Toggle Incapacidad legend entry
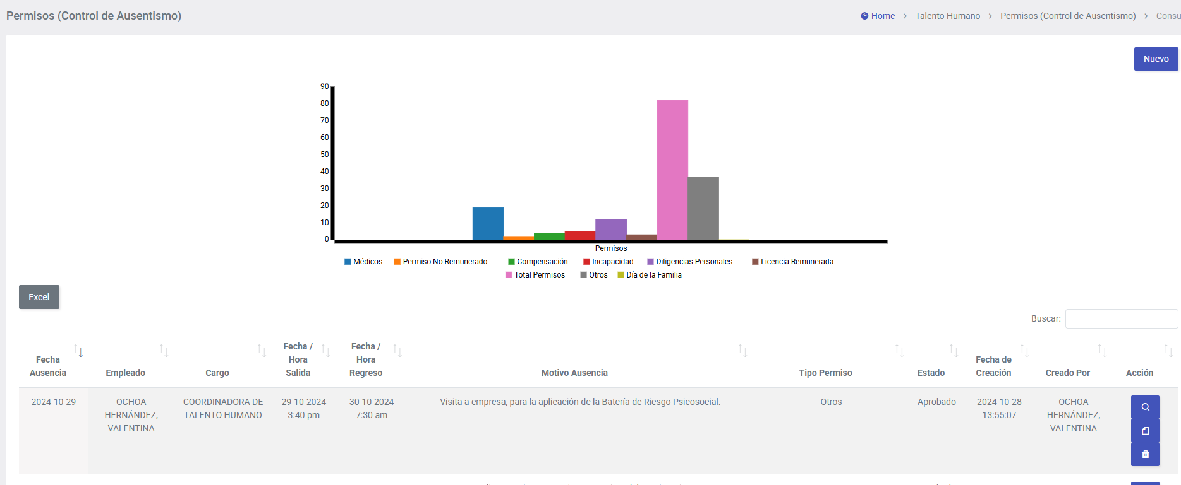Screen dimensions: 1181x485 click(608, 262)
